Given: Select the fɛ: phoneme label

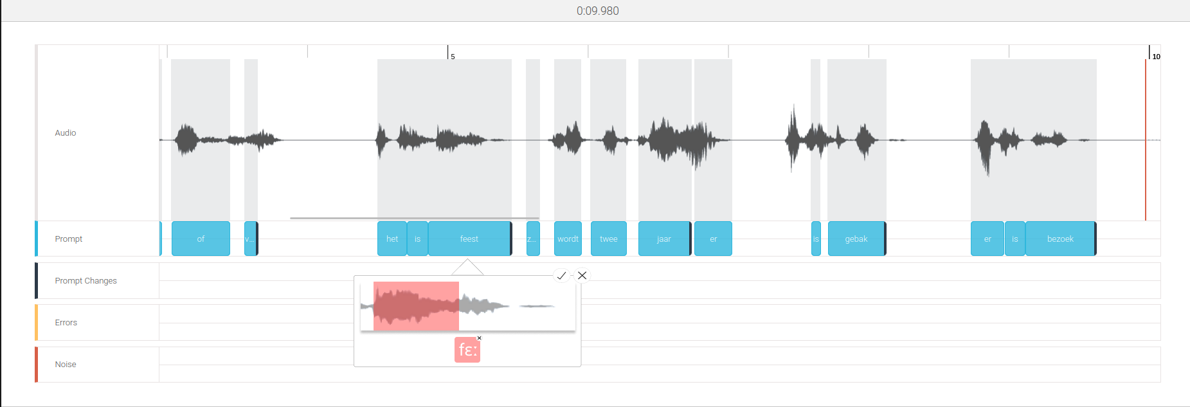Looking at the screenshot, I should tap(467, 350).
